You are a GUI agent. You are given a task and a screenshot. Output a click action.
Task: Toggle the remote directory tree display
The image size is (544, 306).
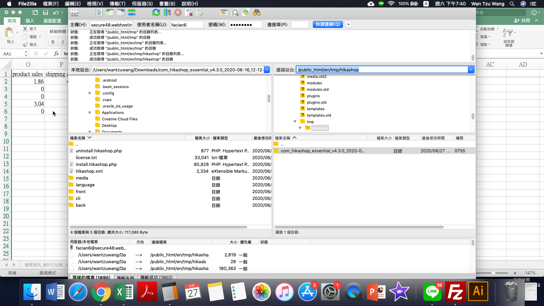click(x=121, y=13)
